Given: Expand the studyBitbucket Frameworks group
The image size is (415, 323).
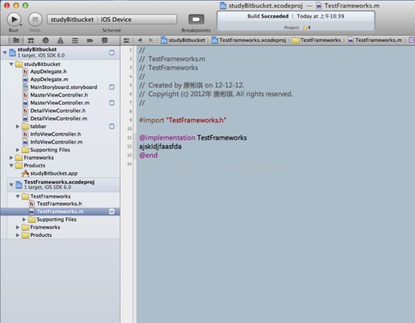Looking at the screenshot, I should click(11, 158).
